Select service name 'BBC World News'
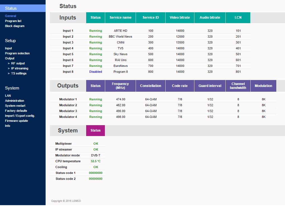The width and height of the screenshot is (285, 206). (x=121, y=37)
